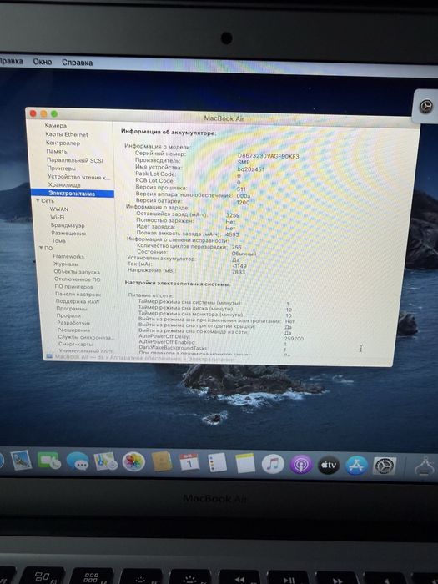The height and width of the screenshot is (584, 438).
Task: Launch Music from the Dock
Action: [x=273, y=465]
